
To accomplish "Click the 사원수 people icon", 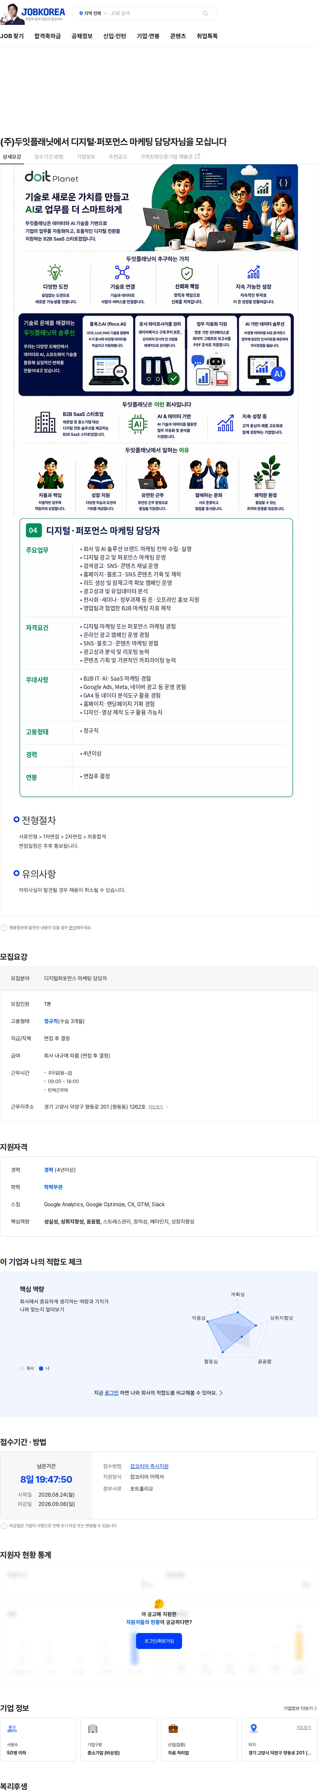I will (x=12, y=1728).
